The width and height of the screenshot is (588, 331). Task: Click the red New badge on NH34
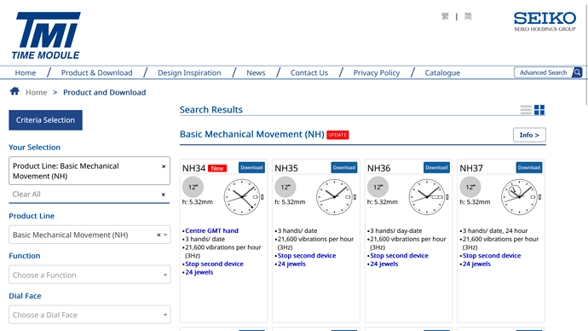(217, 168)
